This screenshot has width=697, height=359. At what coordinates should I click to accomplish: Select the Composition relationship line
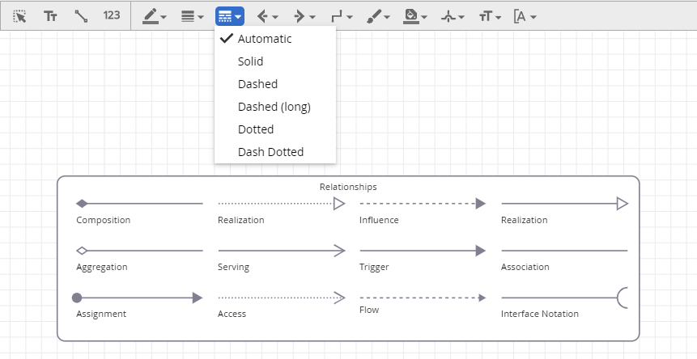139,204
